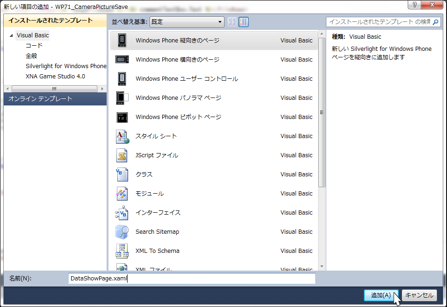This screenshot has width=447, height=307.
Task: Click the 'XML To Schema' label
Action: 158,251
